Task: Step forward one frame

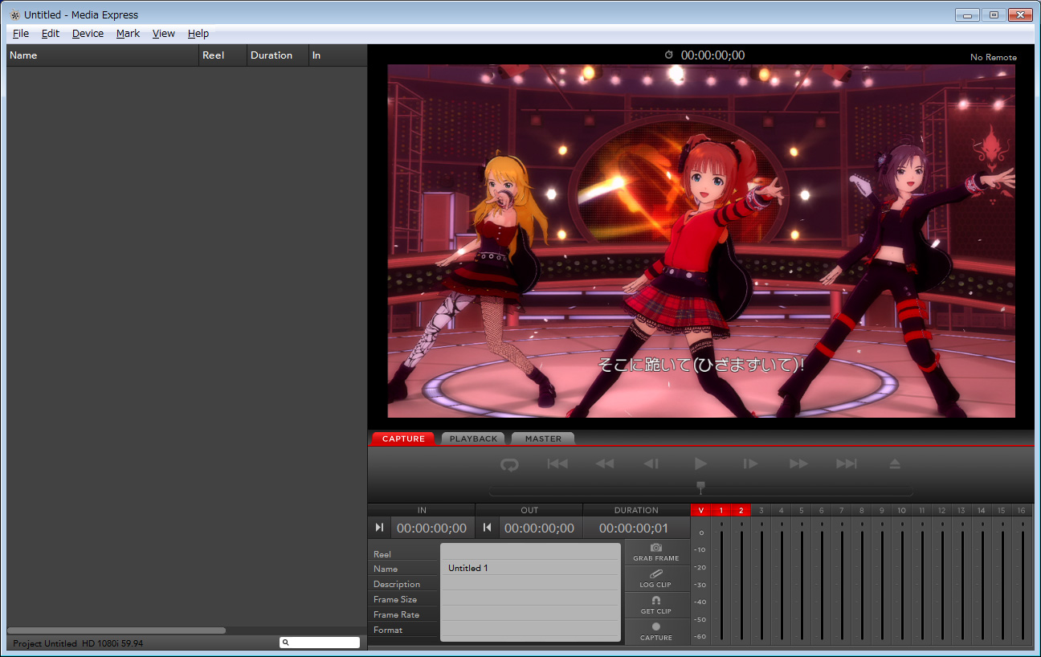Action: pos(750,464)
